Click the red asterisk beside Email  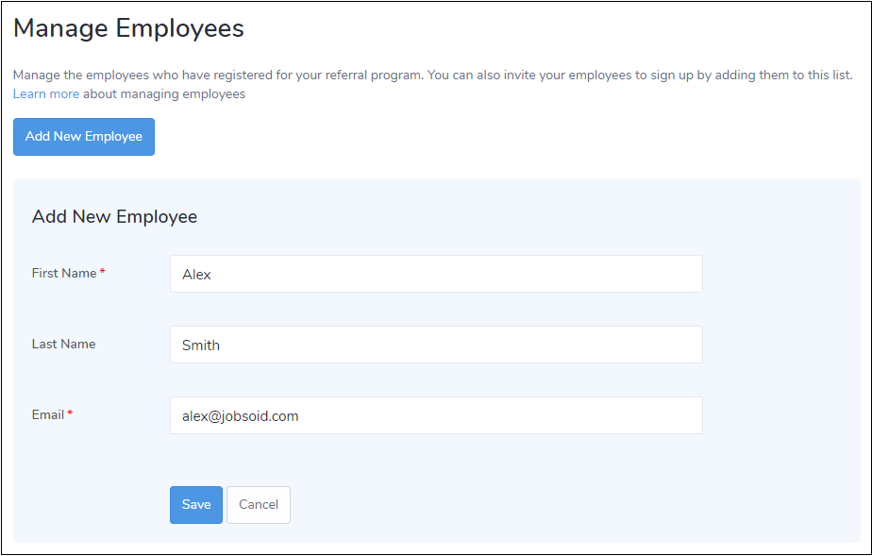pos(71,414)
